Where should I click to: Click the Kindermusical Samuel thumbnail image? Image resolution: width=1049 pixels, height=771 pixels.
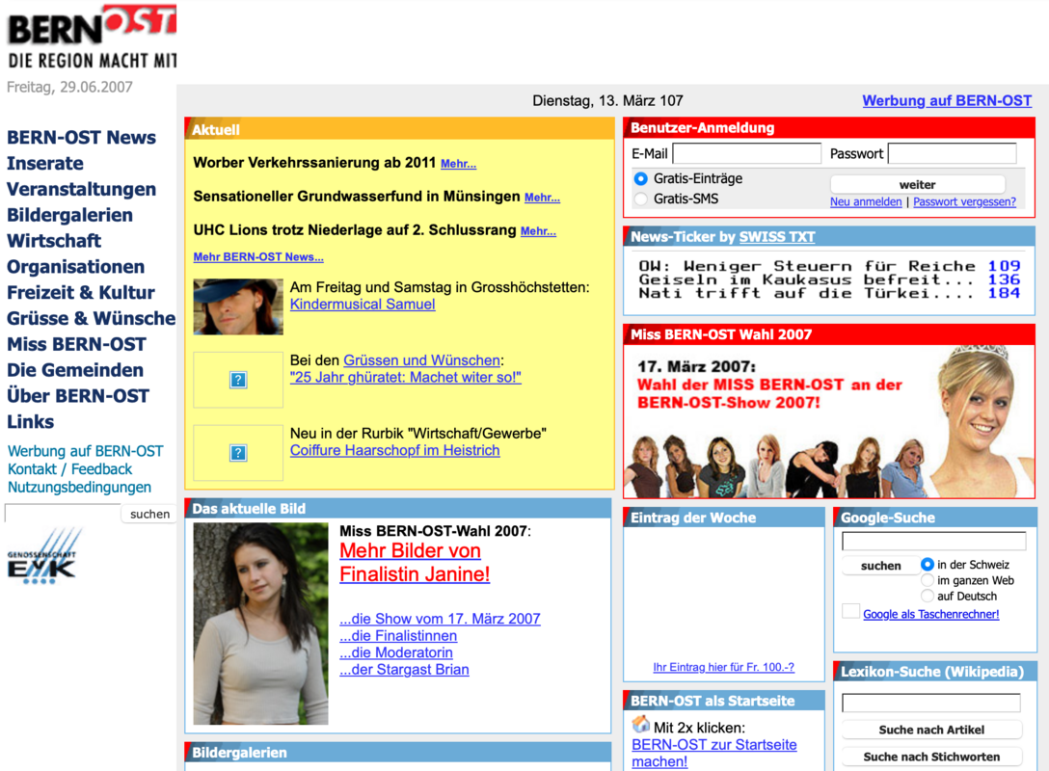(x=238, y=306)
